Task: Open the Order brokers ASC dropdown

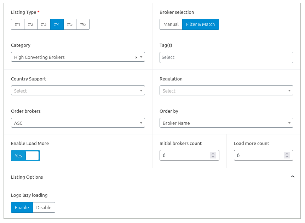Action: pyautogui.click(x=78, y=123)
